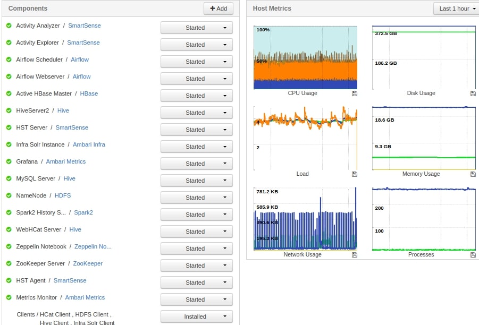This screenshot has height=325, width=479.
Task: Open the ZooKeeper service link
Action: 88,263
